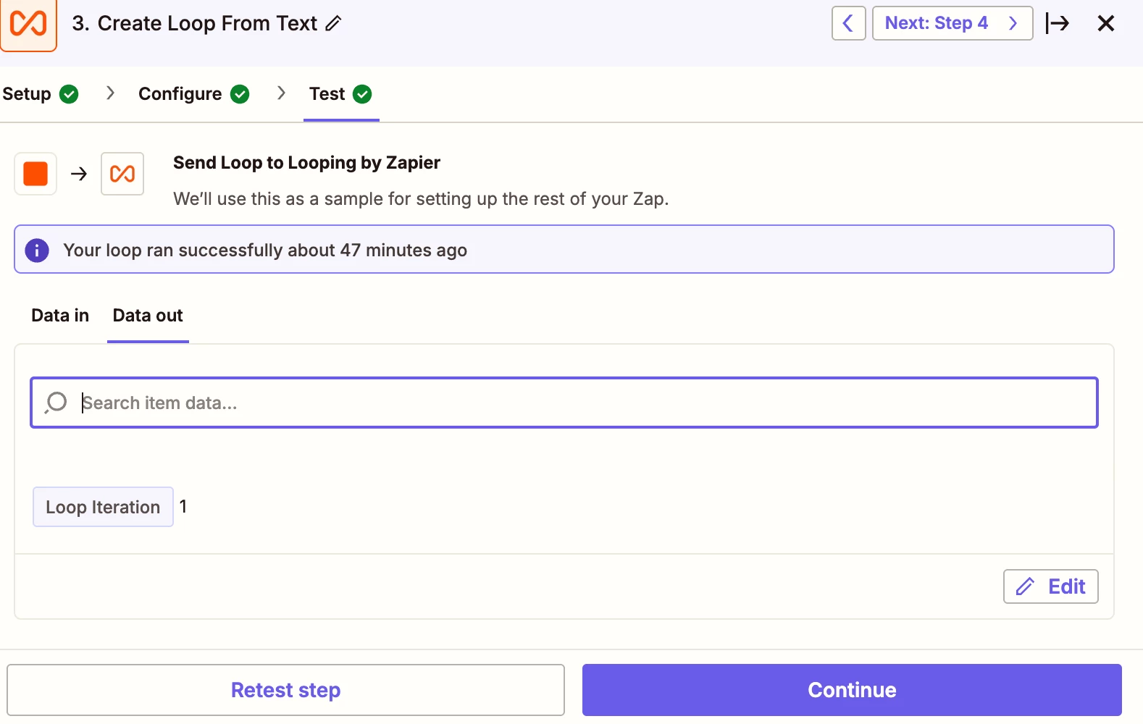The image size is (1143, 724).
Task: Open the Data out tab
Action: click(x=148, y=316)
